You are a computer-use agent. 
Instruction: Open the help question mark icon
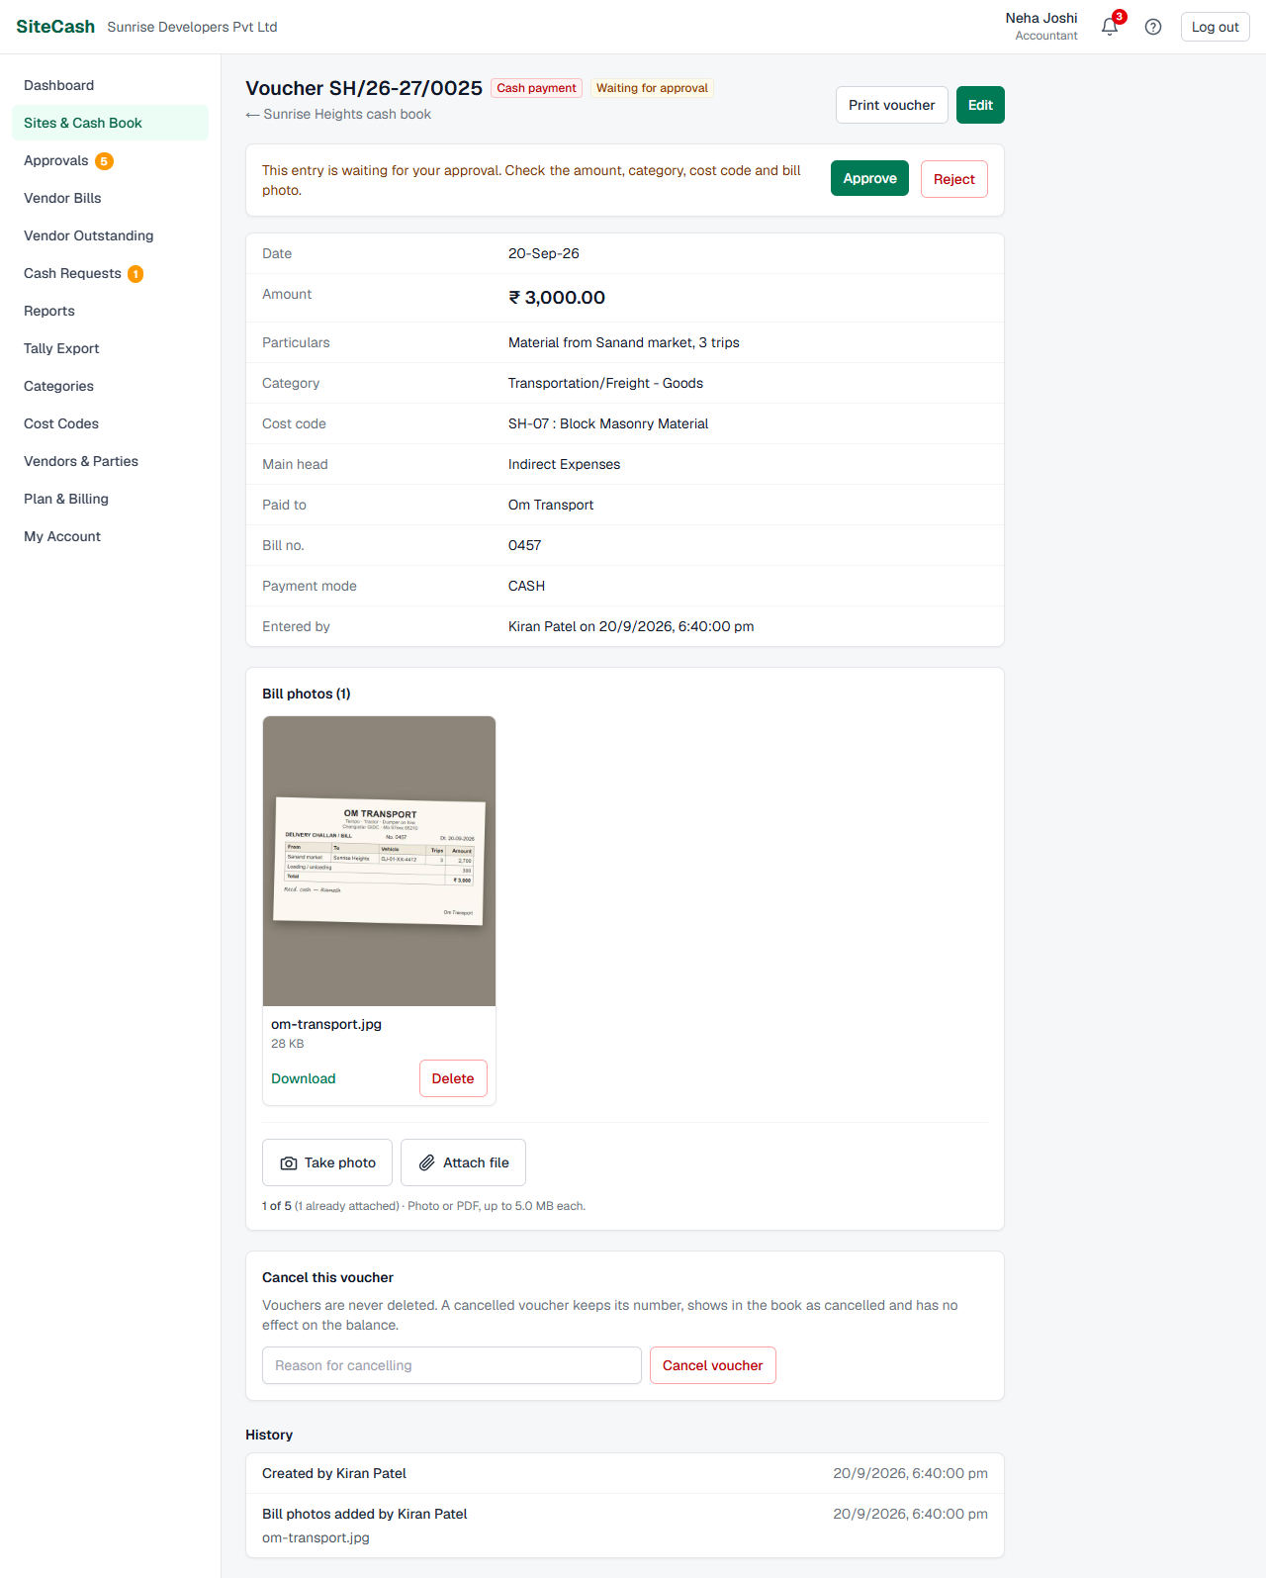1153,27
